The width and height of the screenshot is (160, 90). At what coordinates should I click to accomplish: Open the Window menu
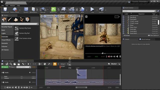click(x=12, y=5)
